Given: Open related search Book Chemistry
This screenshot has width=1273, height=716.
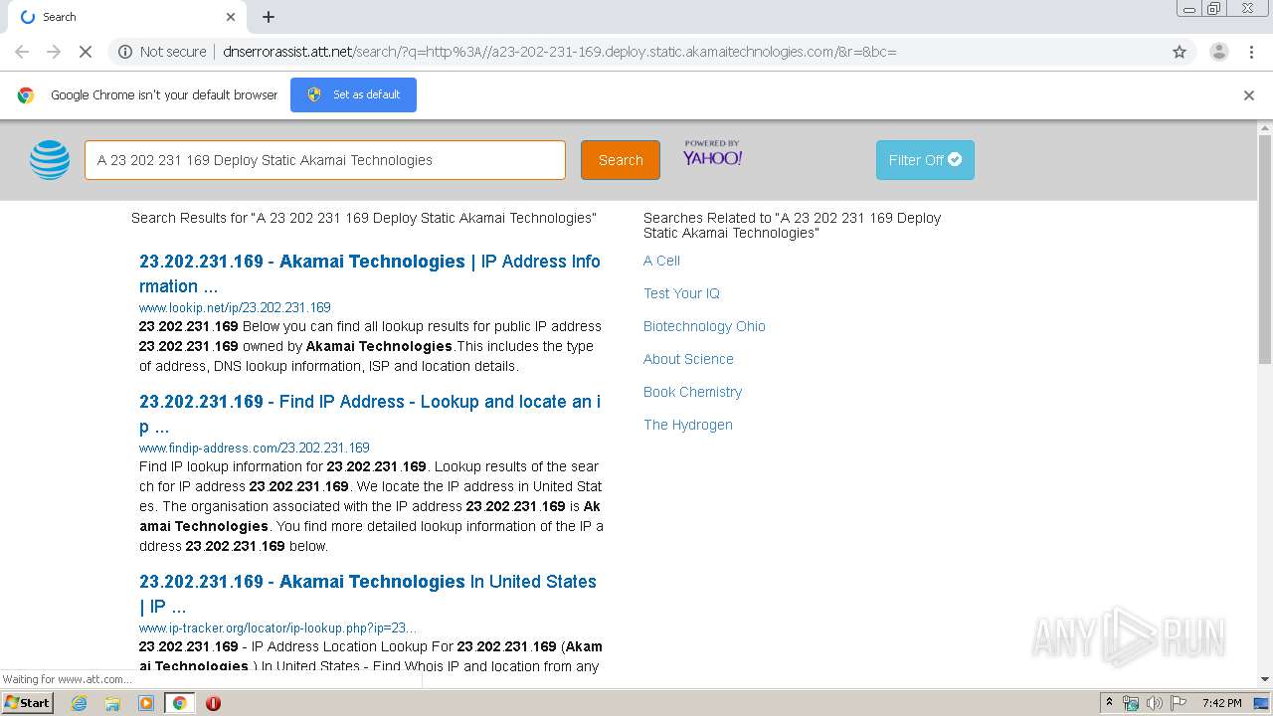Looking at the screenshot, I should click(x=692, y=392).
